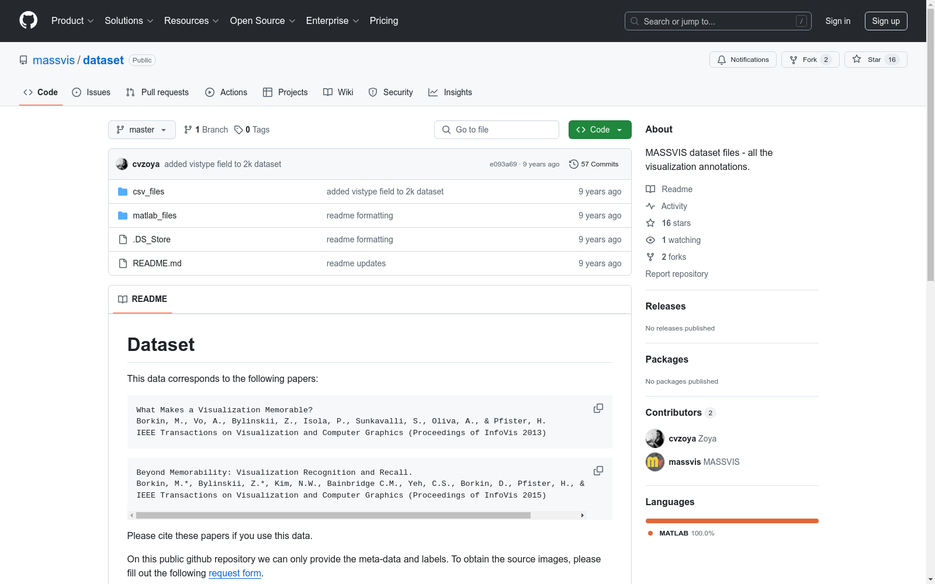Image resolution: width=935 pixels, height=584 pixels.
Task: Click massvis contributor avatar
Action: point(655,462)
